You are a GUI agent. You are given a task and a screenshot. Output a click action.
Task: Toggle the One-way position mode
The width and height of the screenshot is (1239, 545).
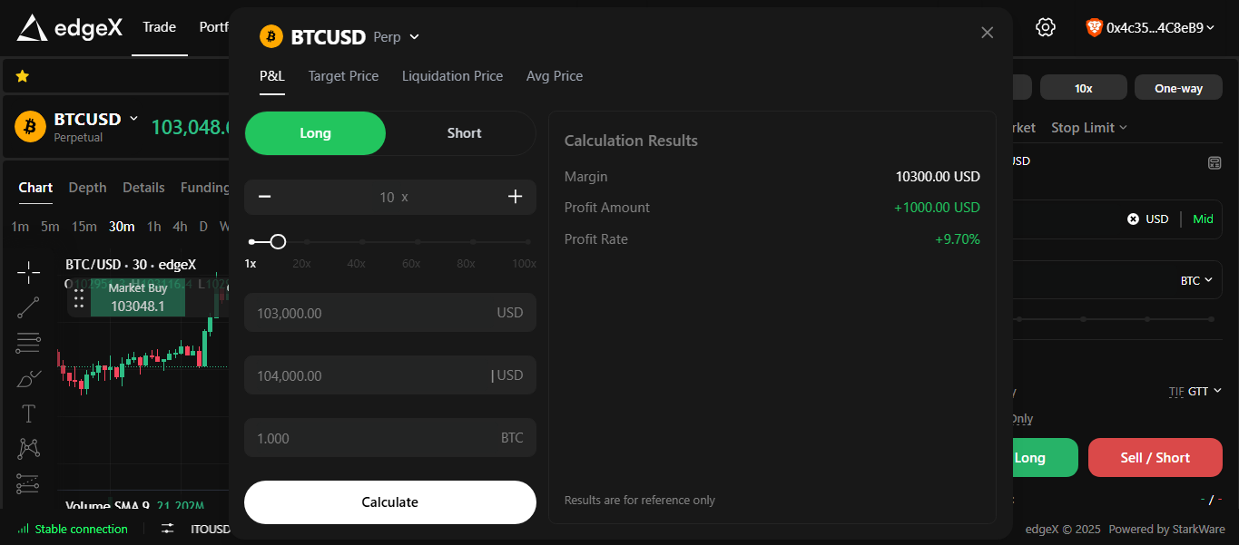point(1177,88)
